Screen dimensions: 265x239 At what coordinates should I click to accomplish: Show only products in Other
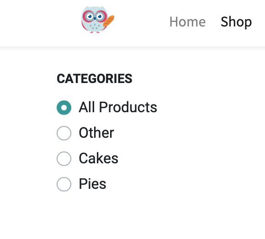pos(64,133)
